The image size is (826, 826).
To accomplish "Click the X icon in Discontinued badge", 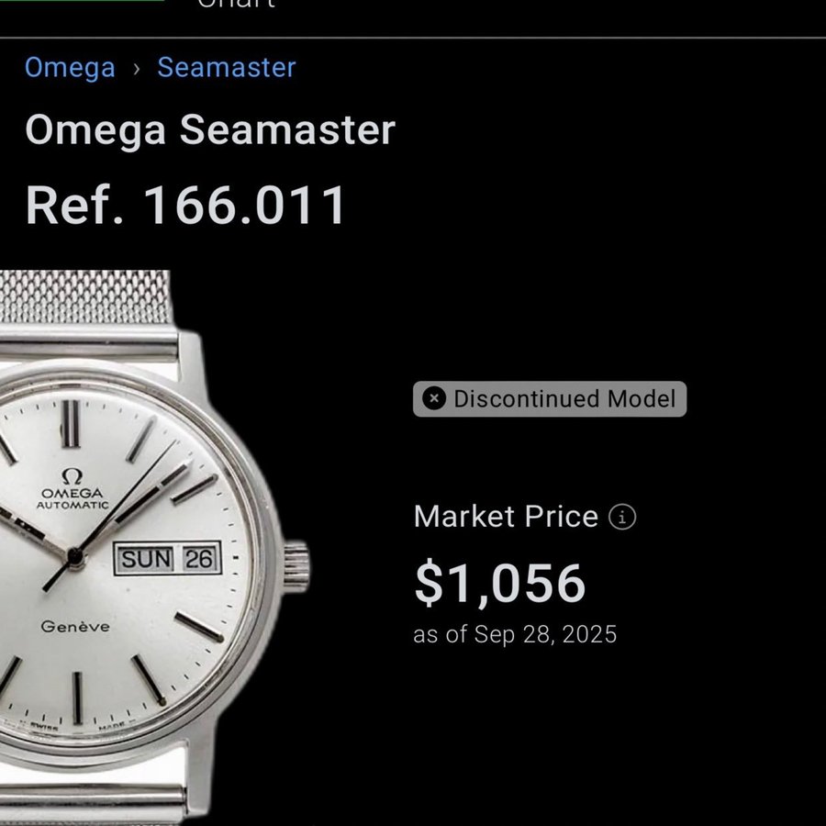I will coord(434,399).
